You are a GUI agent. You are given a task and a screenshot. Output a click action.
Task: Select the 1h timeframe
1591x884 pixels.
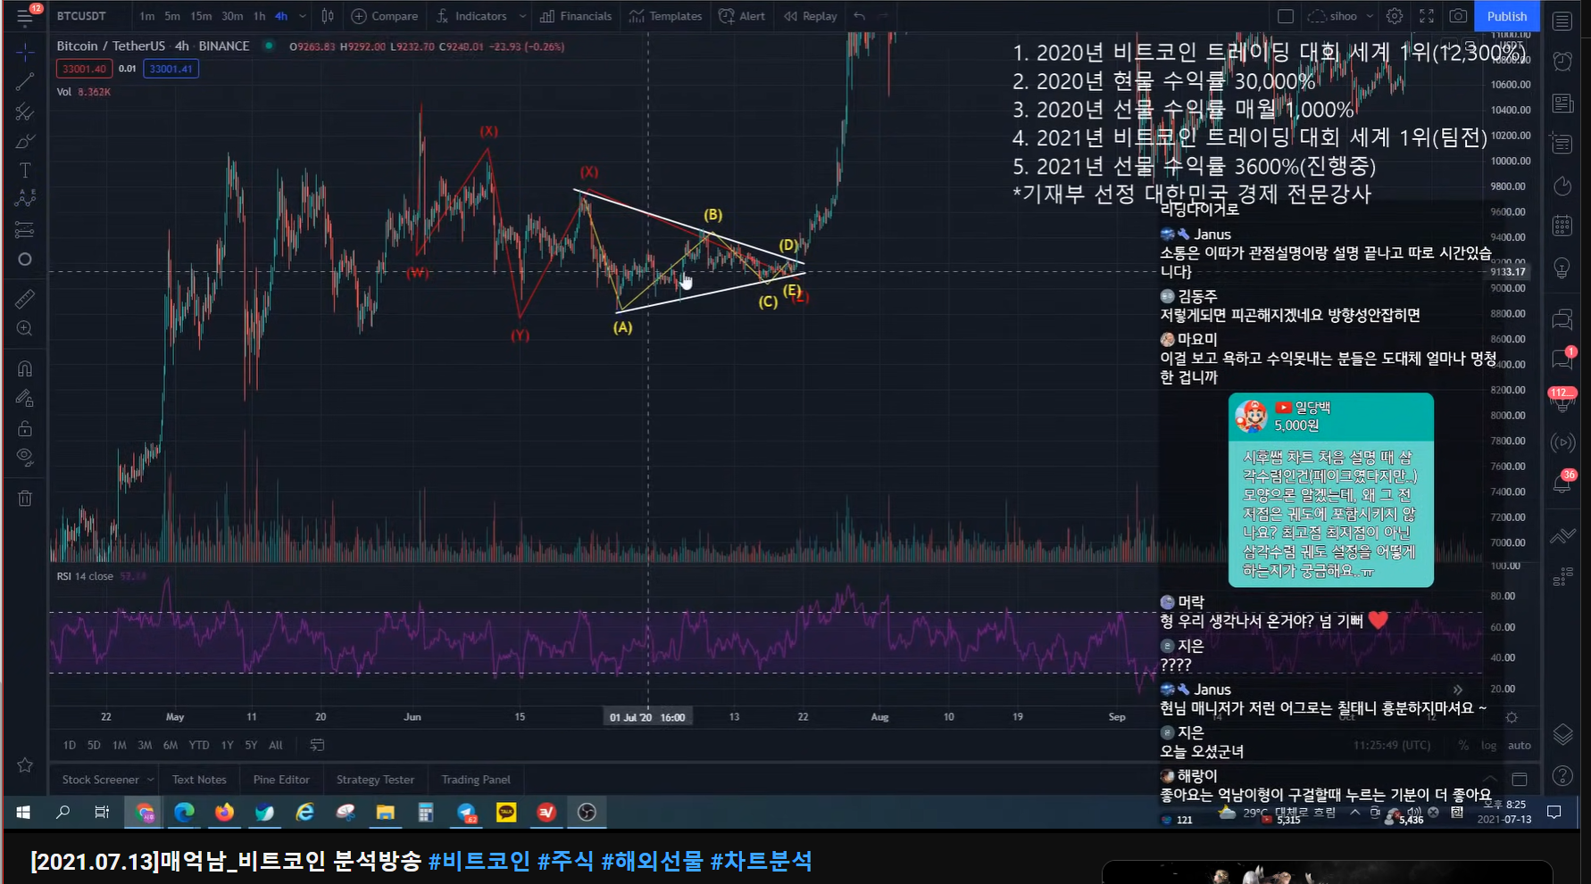[x=259, y=16]
